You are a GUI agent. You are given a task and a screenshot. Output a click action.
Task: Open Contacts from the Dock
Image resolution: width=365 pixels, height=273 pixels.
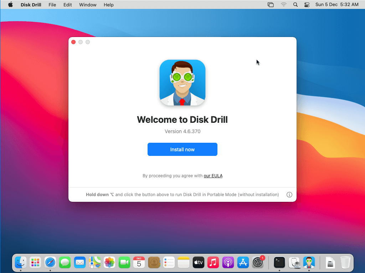154,263
